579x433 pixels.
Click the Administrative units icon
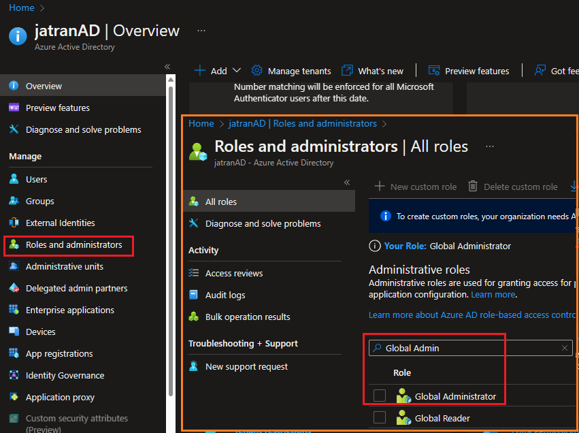[14, 266]
